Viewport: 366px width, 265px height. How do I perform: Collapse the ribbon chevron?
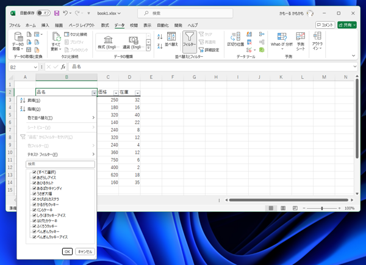353,56
